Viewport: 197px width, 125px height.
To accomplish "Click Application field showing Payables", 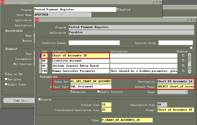I will 131,32.
